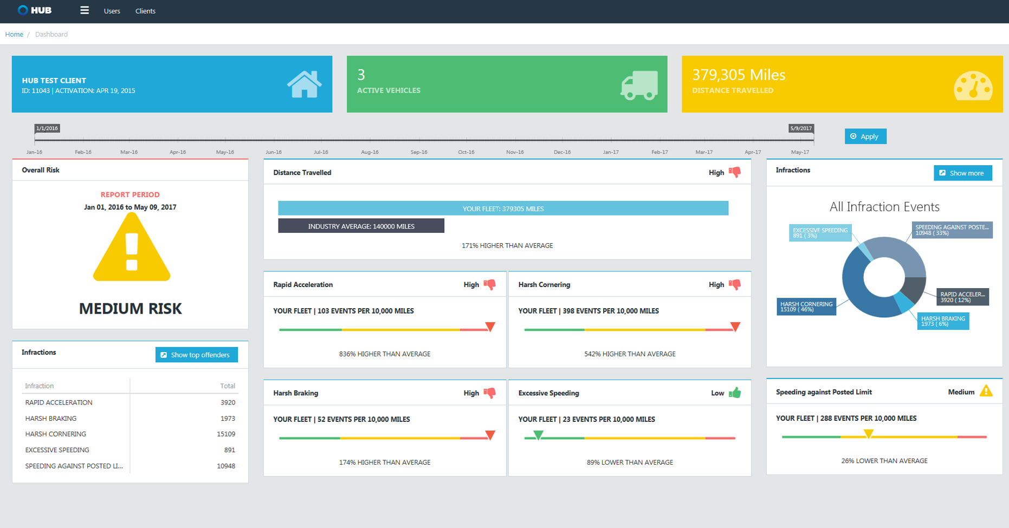Click Show more in Infractions chart panel

pos(963,173)
